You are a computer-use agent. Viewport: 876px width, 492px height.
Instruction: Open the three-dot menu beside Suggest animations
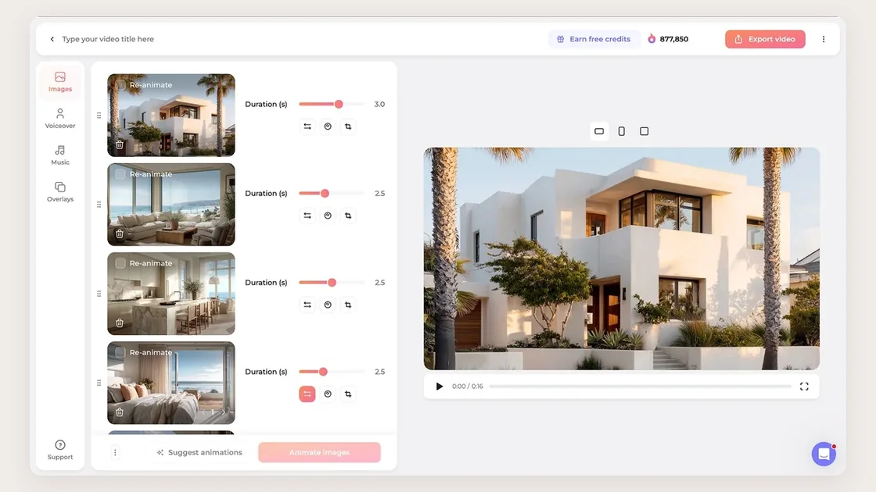[x=115, y=452]
